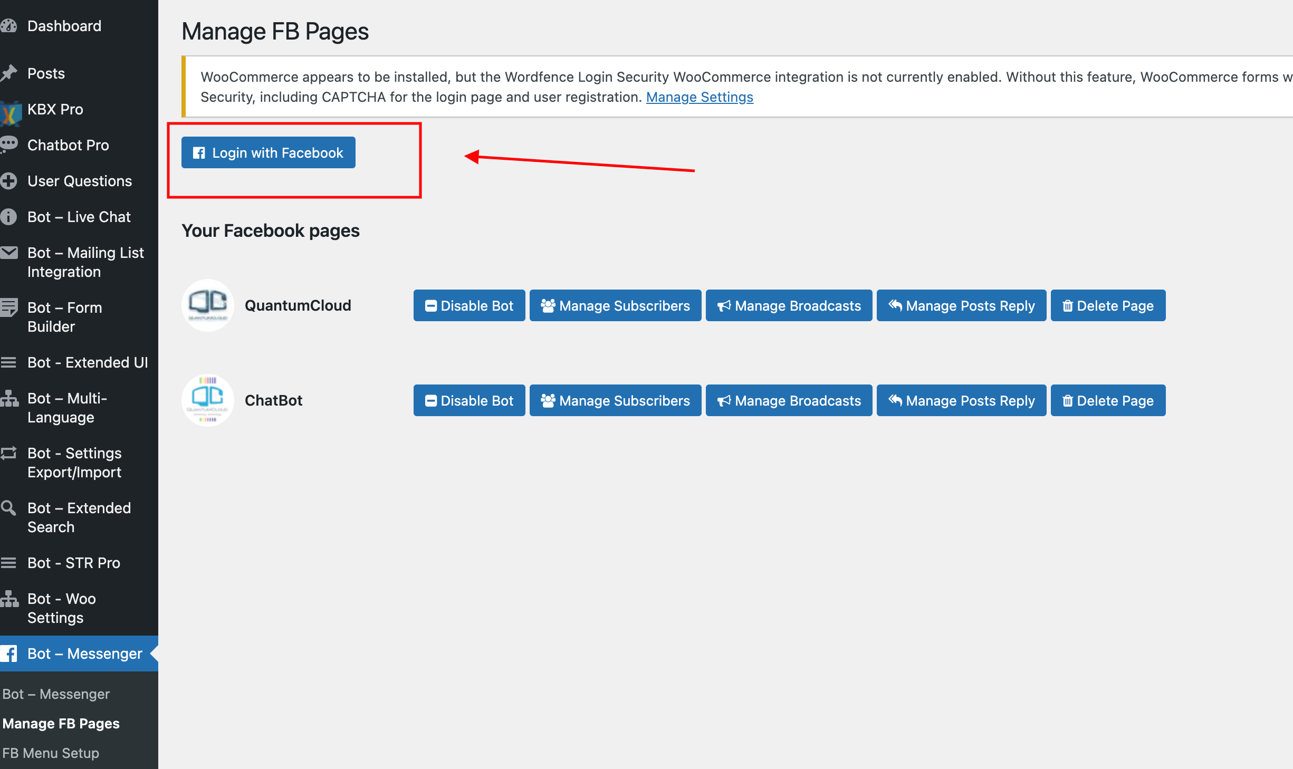Open Bot – Form Builder
The width and height of the screenshot is (1293, 769).
click(64, 317)
